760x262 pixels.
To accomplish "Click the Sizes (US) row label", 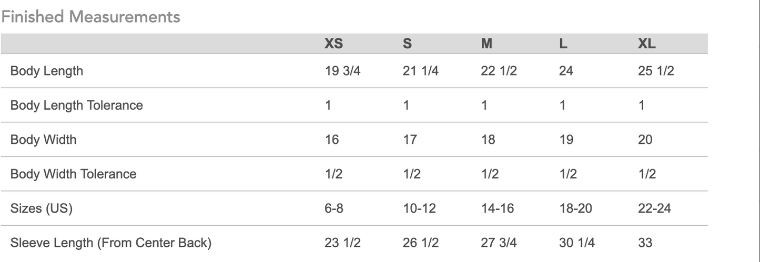I will 42,208.
